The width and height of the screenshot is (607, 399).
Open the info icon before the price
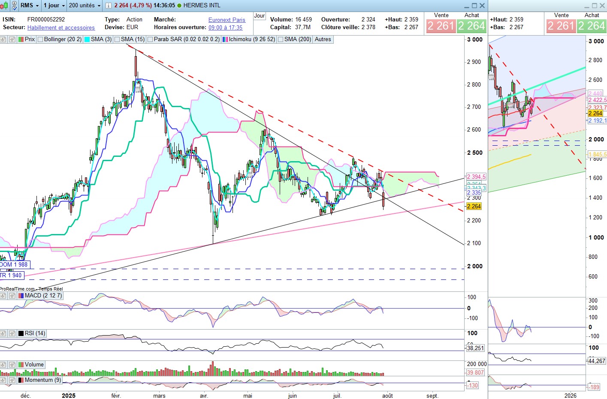coord(109,6)
